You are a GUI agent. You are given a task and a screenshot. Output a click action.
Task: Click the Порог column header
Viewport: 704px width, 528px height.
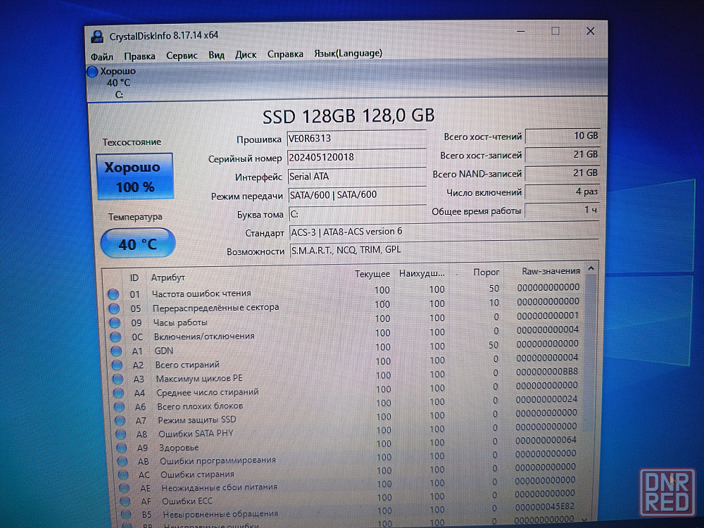pos(486,272)
